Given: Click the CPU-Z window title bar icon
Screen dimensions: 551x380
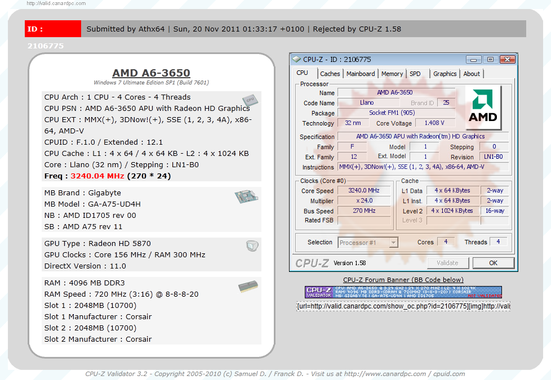Looking at the screenshot, I should (x=296, y=59).
